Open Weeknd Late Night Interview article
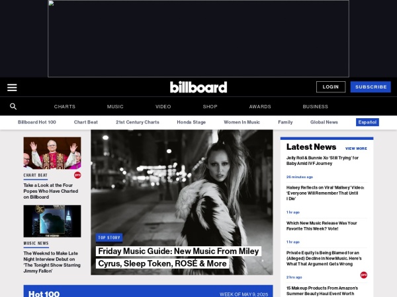Image resolution: width=397 pixels, height=297 pixels. 52,262
